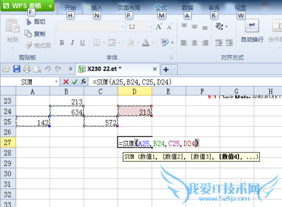Select row 27 header

[8, 142]
